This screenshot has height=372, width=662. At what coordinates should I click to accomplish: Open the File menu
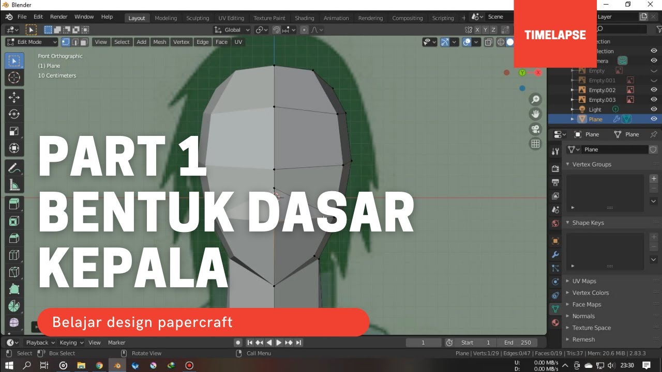[x=22, y=17]
